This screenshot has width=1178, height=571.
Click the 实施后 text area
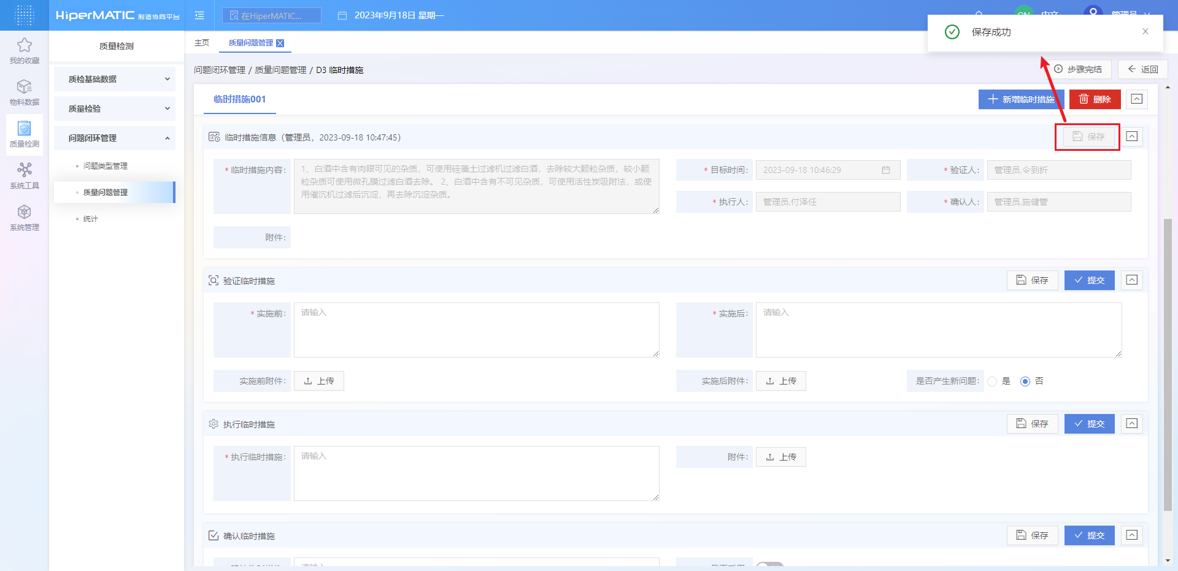point(939,330)
